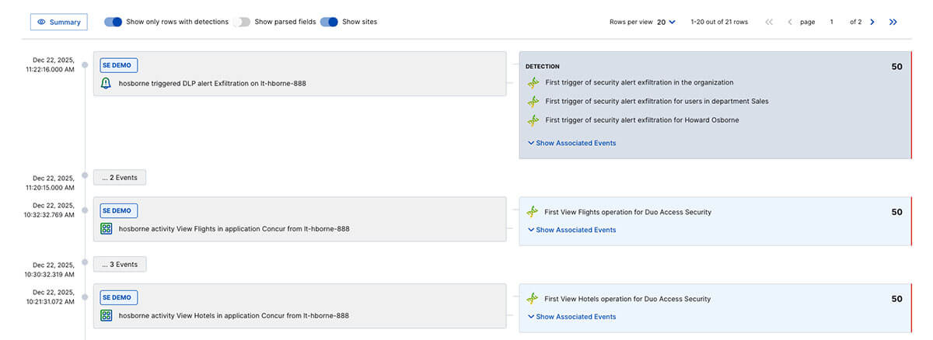Click the timeline marker at 10:32:32.769 AM

coord(85,210)
